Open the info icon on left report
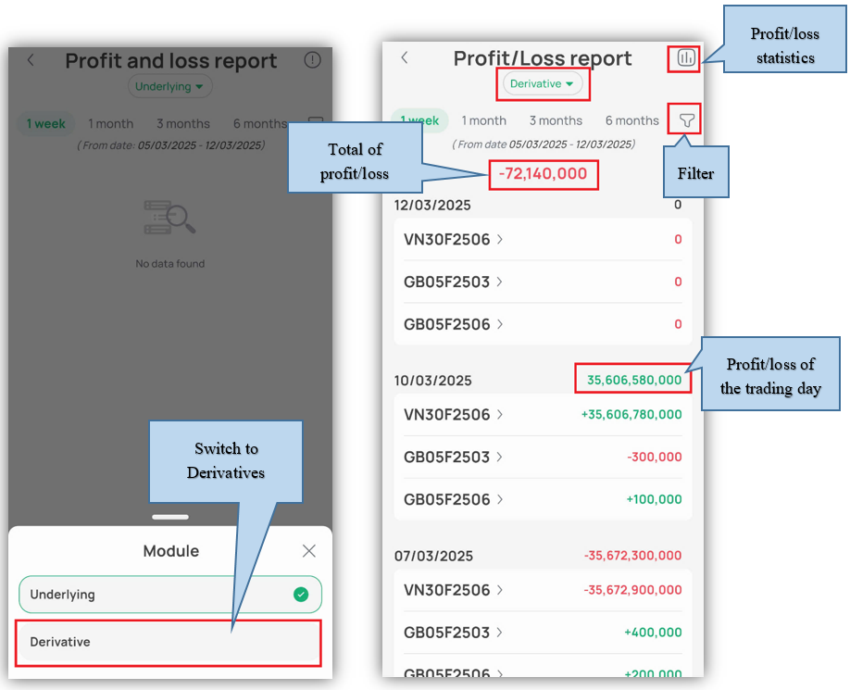This screenshot has height=690, width=850. pos(313,60)
